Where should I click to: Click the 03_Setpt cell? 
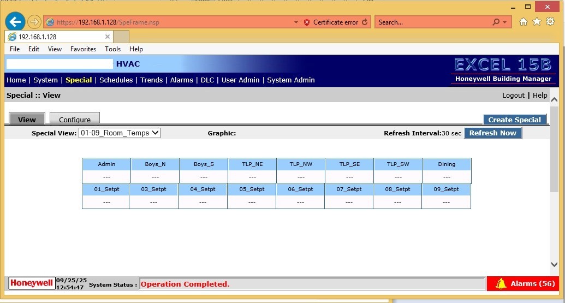pos(154,189)
